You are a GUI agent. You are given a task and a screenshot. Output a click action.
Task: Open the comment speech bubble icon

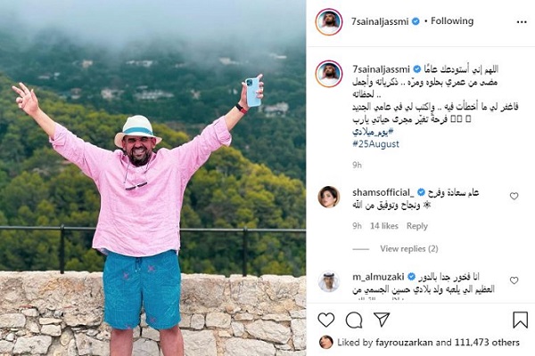pos(354,320)
